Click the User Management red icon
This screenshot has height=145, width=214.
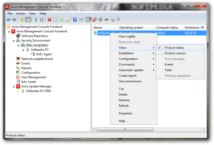pyautogui.click(x=18, y=77)
